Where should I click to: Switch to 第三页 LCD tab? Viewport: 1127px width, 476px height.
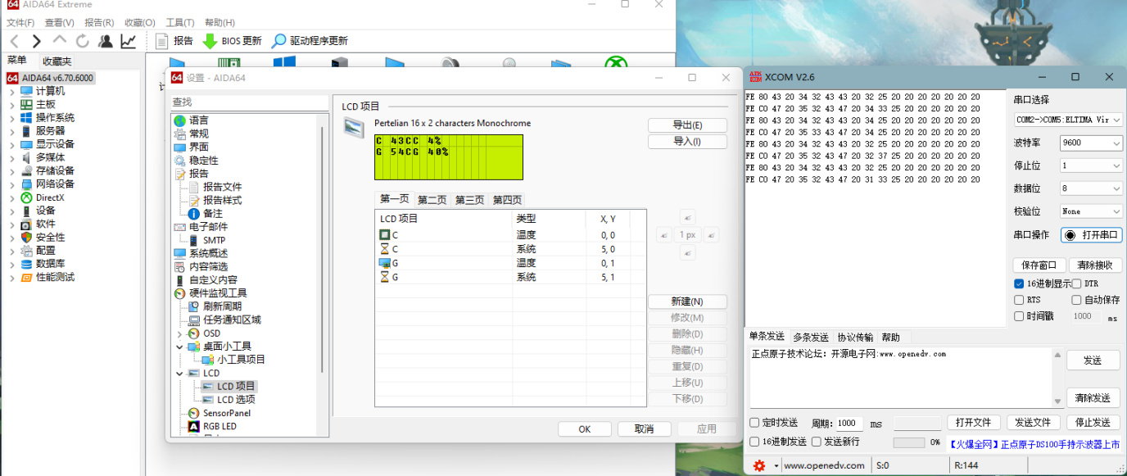pos(470,200)
